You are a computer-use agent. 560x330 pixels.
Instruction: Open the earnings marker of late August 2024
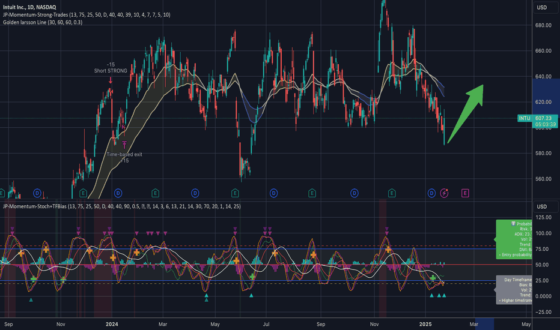point(312,193)
